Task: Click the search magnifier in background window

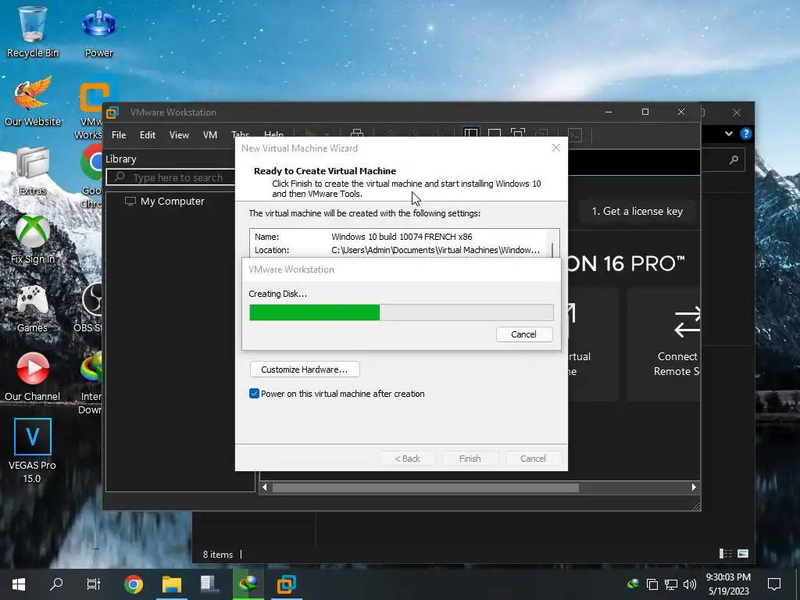Action: 734,160
